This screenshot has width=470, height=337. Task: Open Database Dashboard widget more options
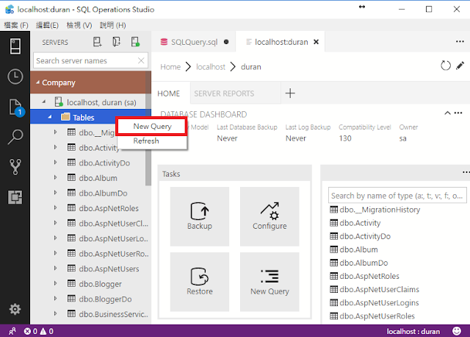[x=458, y=113]
